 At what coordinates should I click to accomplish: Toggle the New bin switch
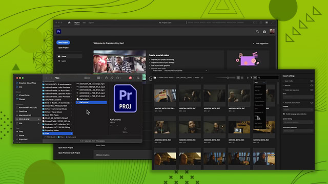(x=312, y=85)
